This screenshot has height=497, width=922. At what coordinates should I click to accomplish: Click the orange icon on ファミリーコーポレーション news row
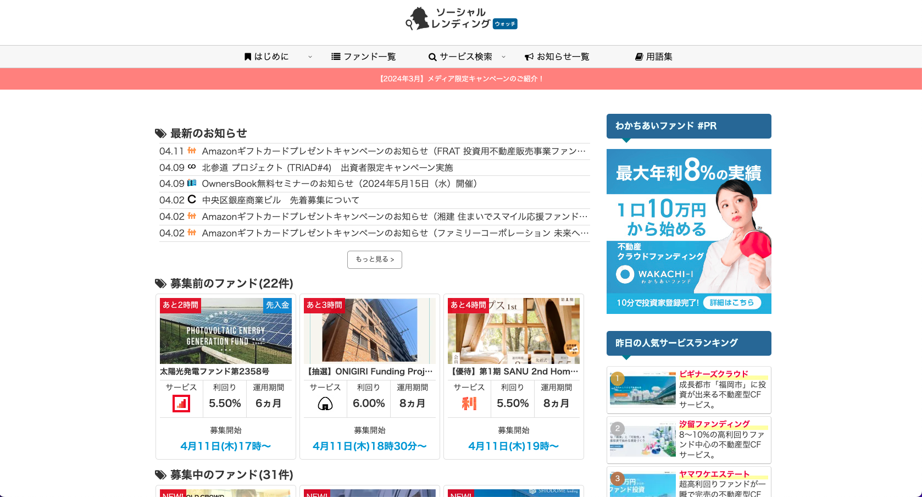click(x=192, y=233)
